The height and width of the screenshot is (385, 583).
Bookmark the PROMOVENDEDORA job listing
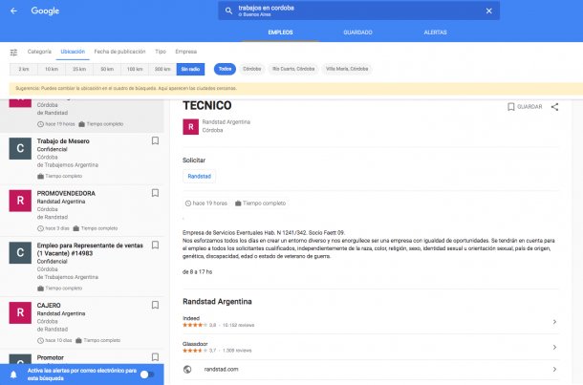pyautogui.click(x=155, y=193)
